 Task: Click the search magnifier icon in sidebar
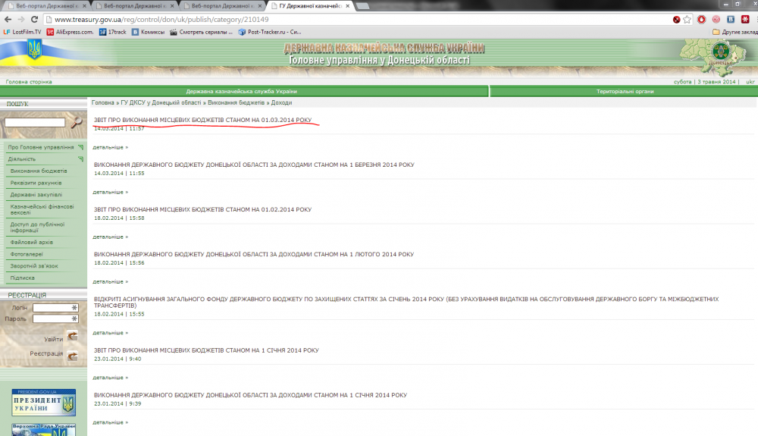point(77,122)
